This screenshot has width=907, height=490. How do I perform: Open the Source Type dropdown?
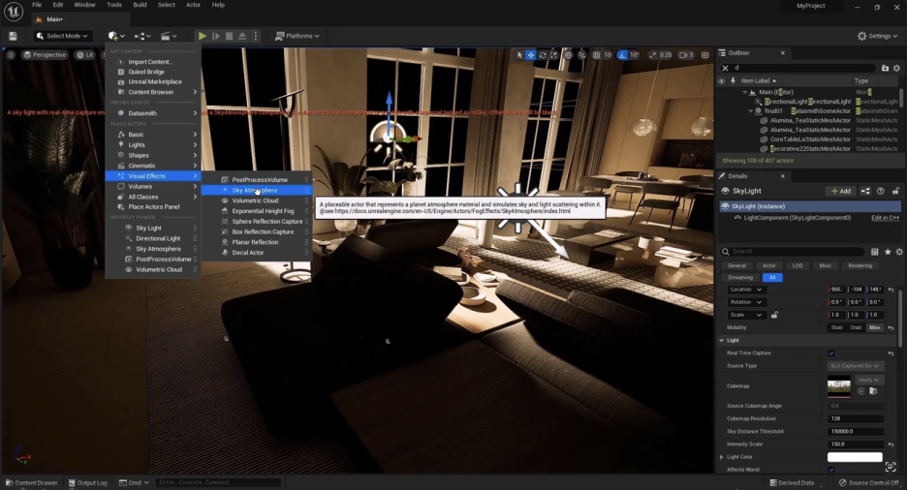click(855, 366)
